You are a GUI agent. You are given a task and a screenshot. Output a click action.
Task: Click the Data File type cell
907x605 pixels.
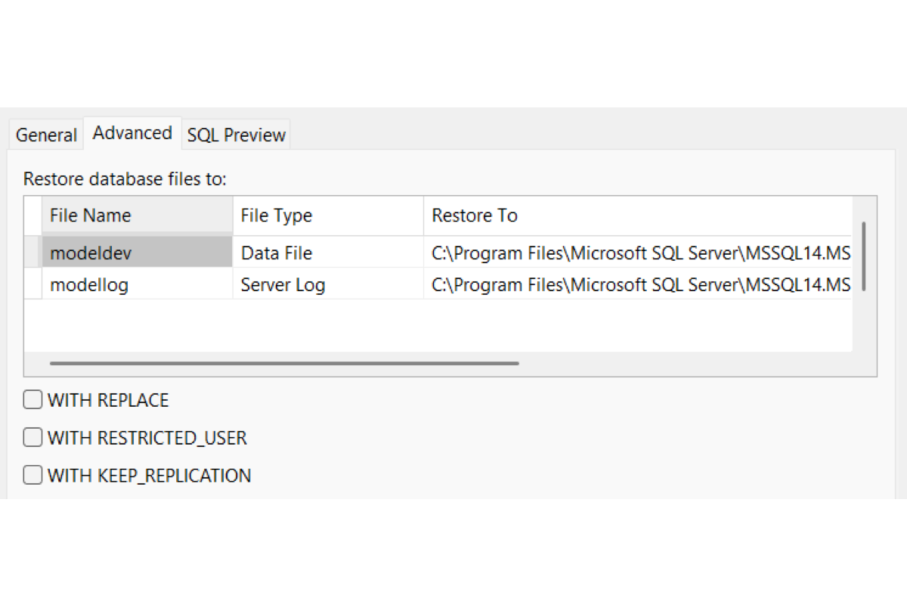pyautogui.click(x=328, y=252)
